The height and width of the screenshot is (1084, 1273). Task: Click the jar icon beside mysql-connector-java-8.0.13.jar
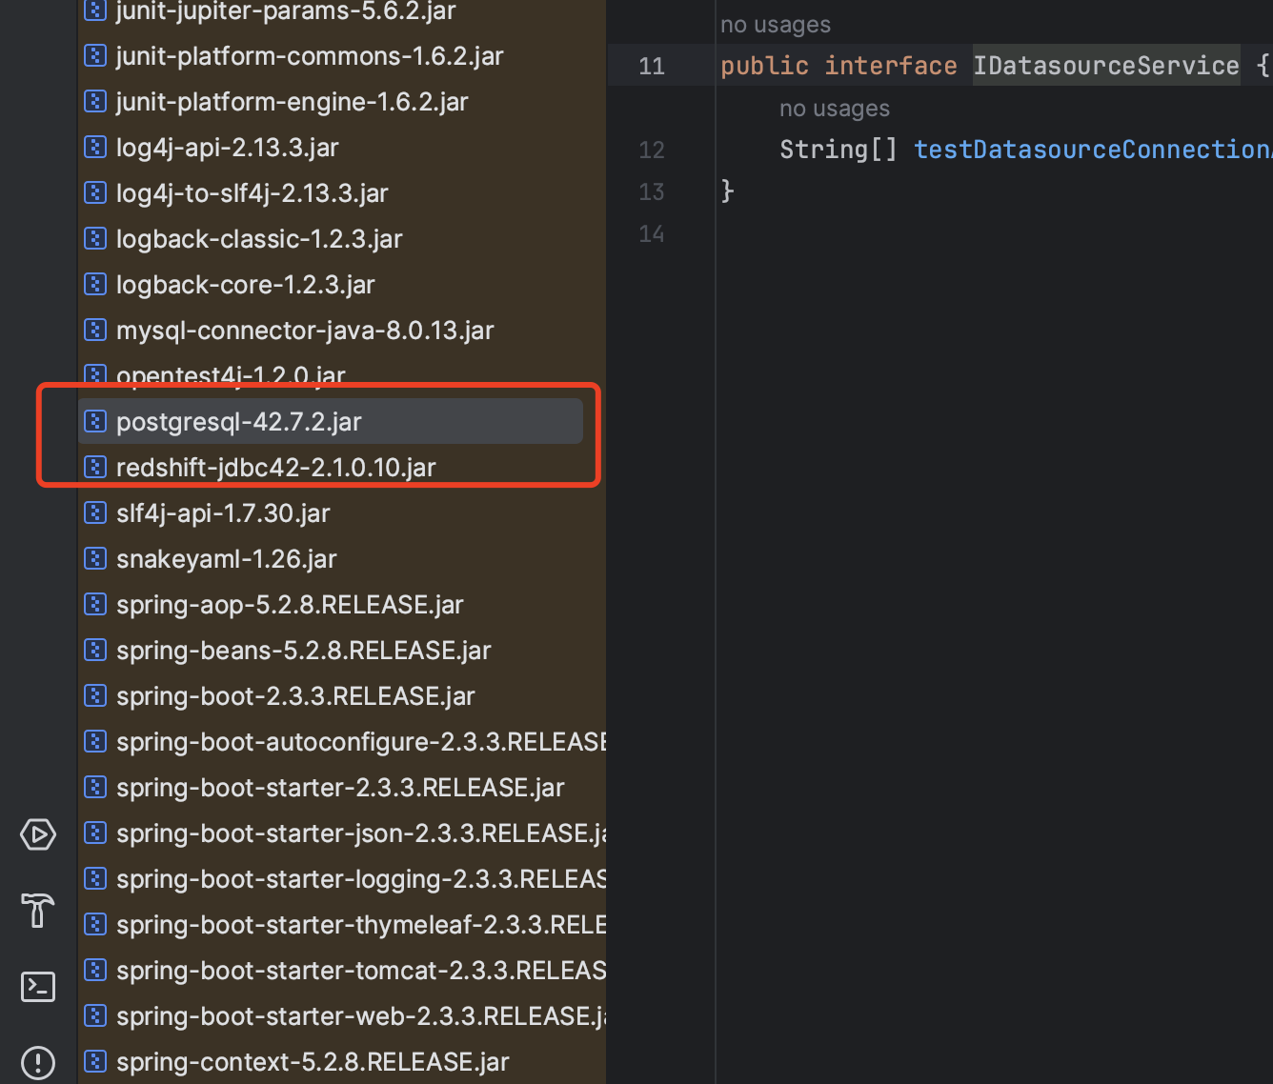[x=95, y=330]
